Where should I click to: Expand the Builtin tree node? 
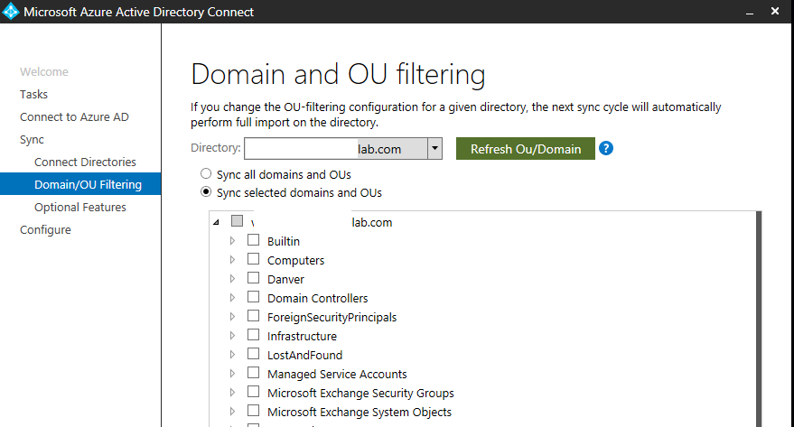pos(232,241)
